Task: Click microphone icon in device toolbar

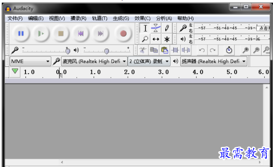Action: (56, 61)
